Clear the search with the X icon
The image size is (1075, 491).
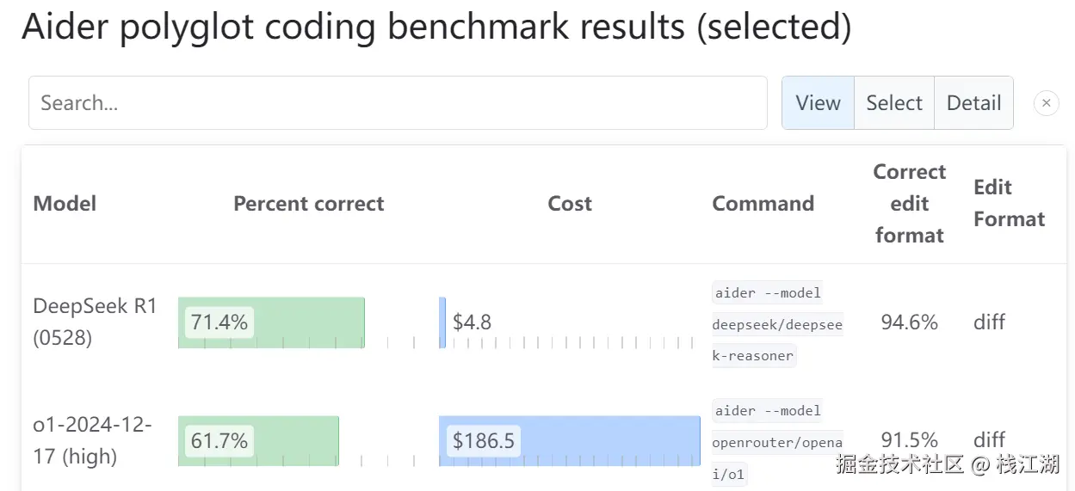[1046, 103]
